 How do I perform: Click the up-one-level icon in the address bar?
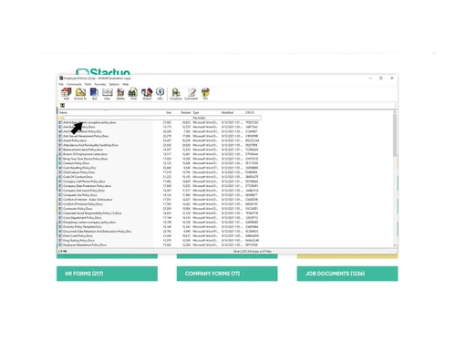point(62,105)
